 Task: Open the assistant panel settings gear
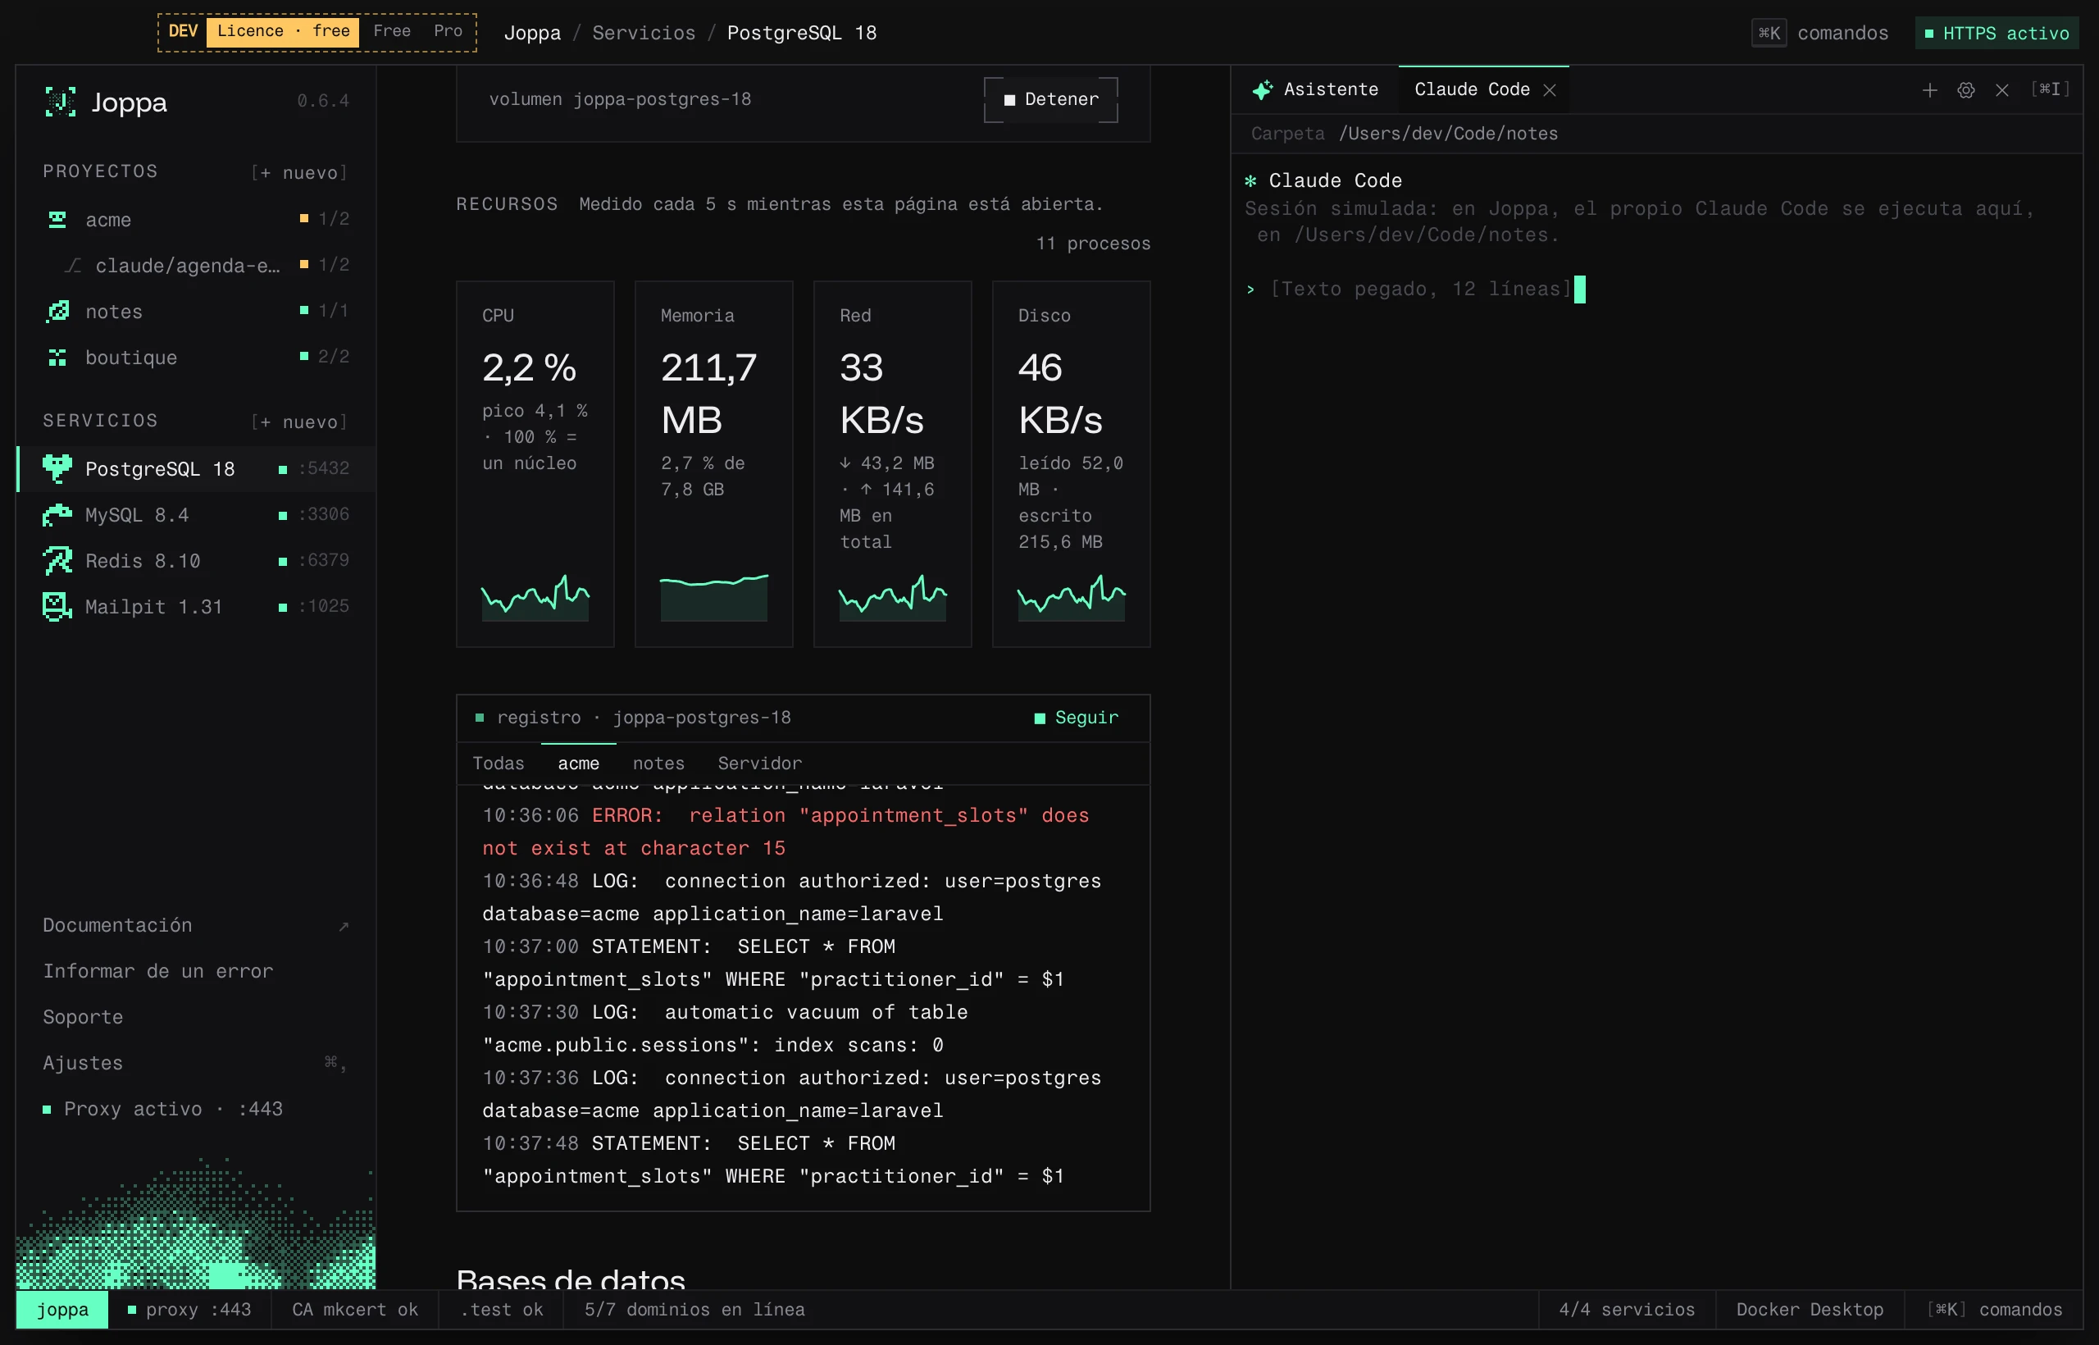point(1965,90)
